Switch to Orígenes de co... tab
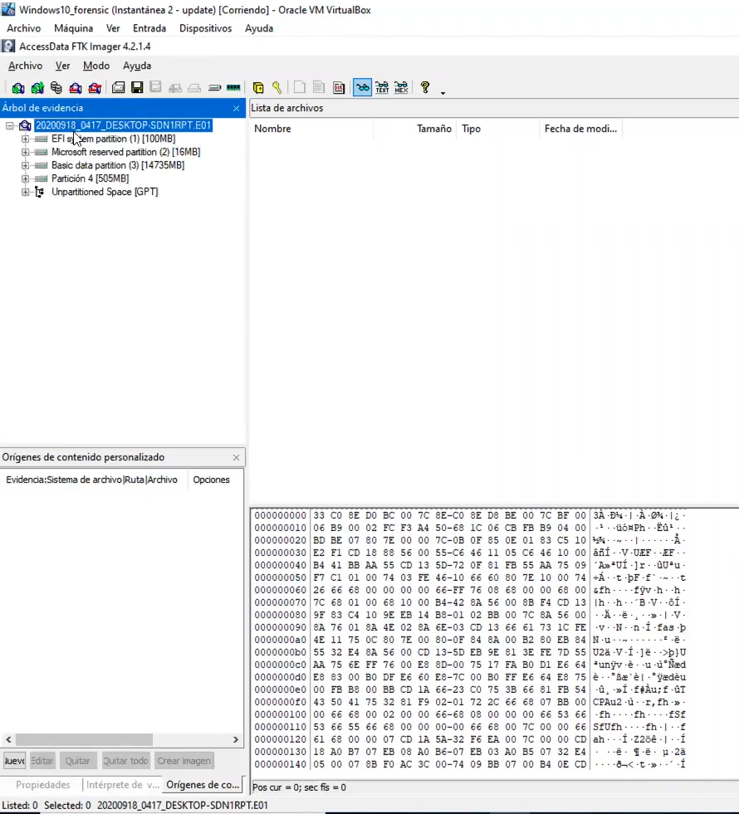This screenshot has height=814, width=739. (x=203, y=784)
